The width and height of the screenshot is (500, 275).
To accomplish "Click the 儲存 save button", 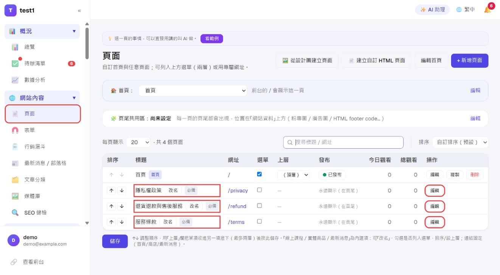I will pos(115,241).
